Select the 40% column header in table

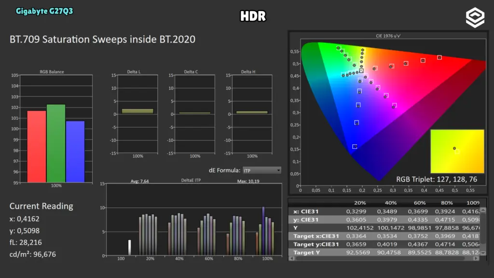tap(391, 203)
